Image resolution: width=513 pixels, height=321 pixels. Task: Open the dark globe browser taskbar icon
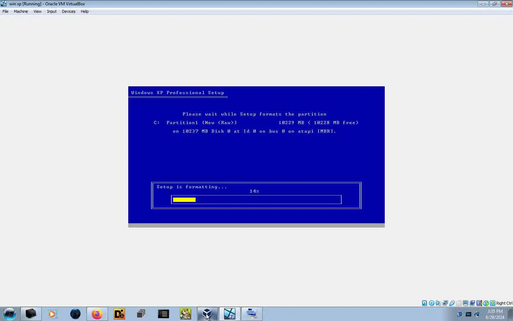(x=75, y=314)
